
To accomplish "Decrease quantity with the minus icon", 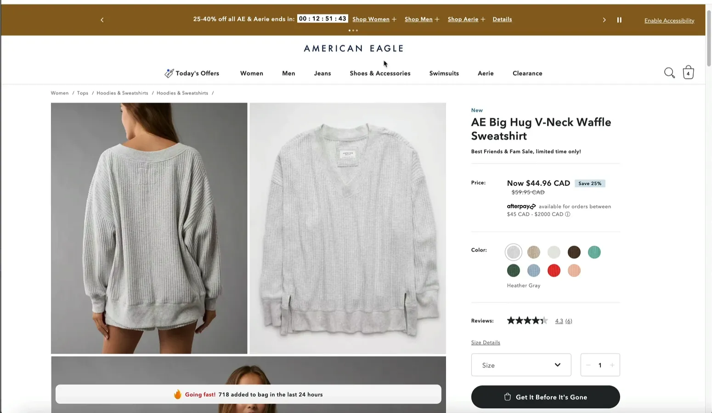I will pyautogui.click(x=588, y=365).
